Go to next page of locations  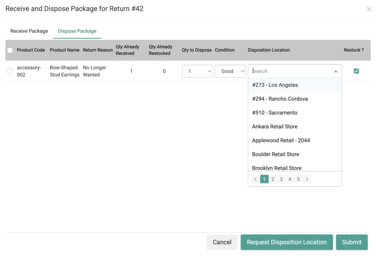307,179
